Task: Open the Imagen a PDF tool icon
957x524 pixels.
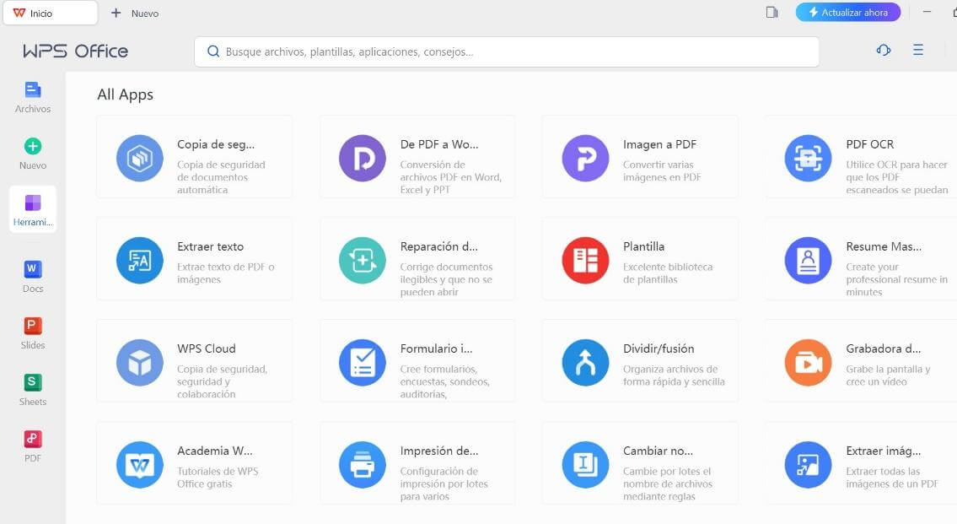Action: click(585, 158)
